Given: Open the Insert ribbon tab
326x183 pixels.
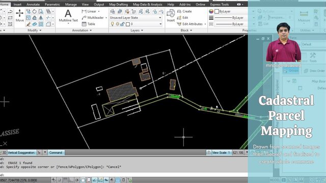Looking at the screenshot, I should (17, 5).
